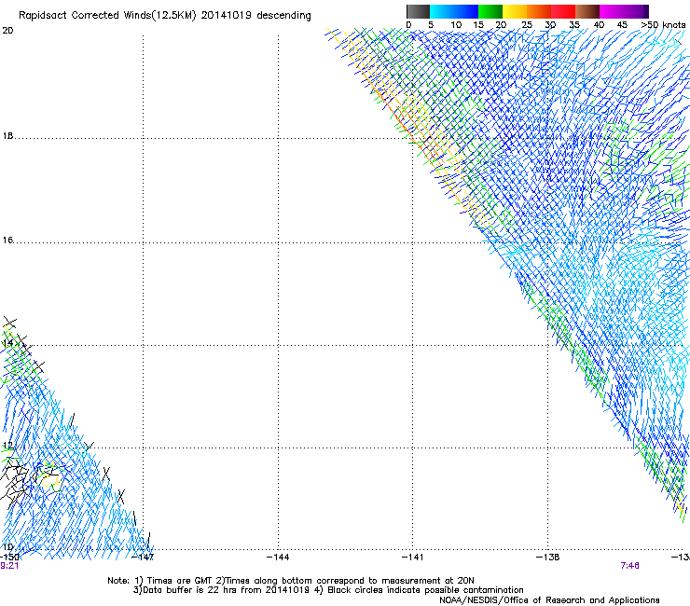Click the note 'Data buffer is 22 hrs'

[x=189, y=590]
